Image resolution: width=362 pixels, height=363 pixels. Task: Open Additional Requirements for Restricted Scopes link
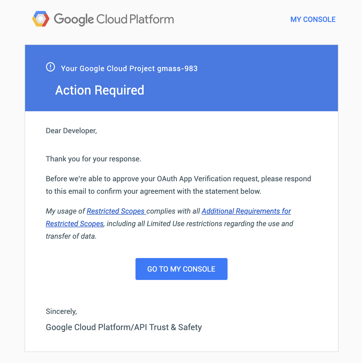246,211
